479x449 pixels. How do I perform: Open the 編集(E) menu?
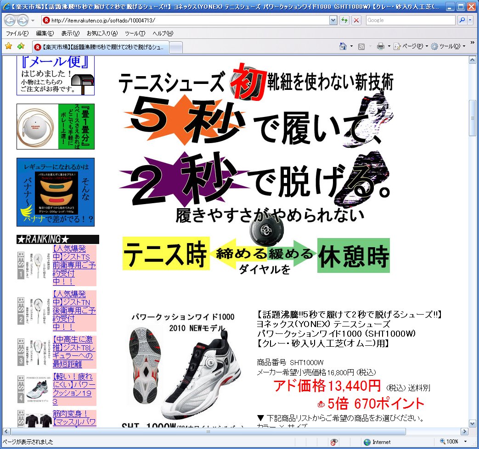click(x=45, y=33)
